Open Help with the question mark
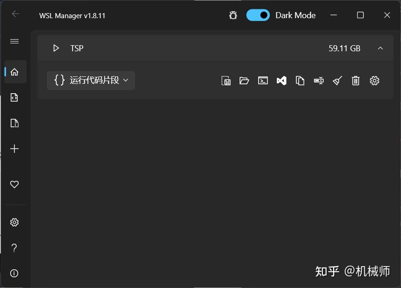401x288 pixels. pos(14,247)
